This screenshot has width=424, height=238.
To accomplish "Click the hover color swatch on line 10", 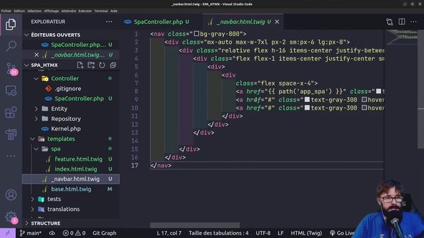I will [x=364, y=108].
